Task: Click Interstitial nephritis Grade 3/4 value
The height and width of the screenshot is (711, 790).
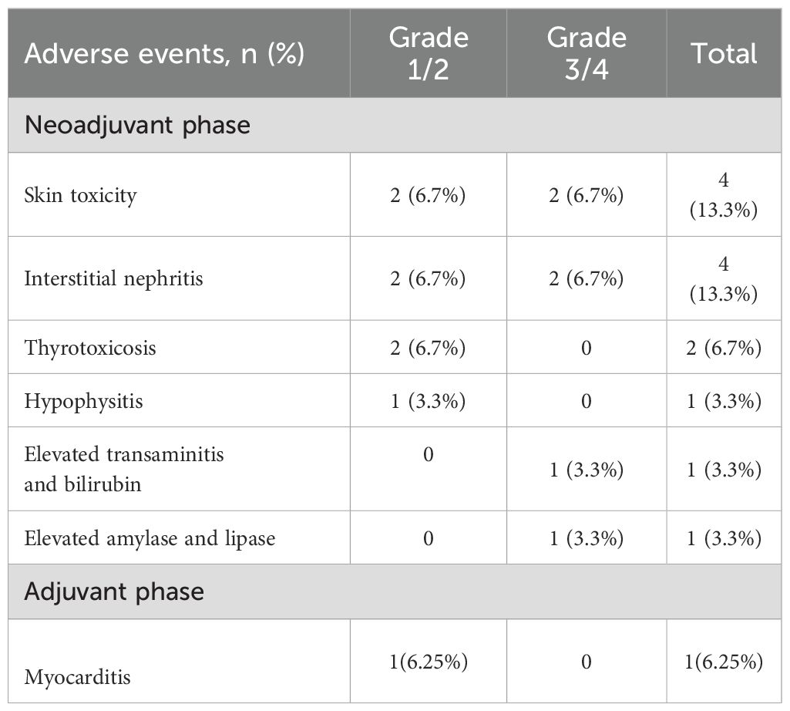Action: [587, 278]
